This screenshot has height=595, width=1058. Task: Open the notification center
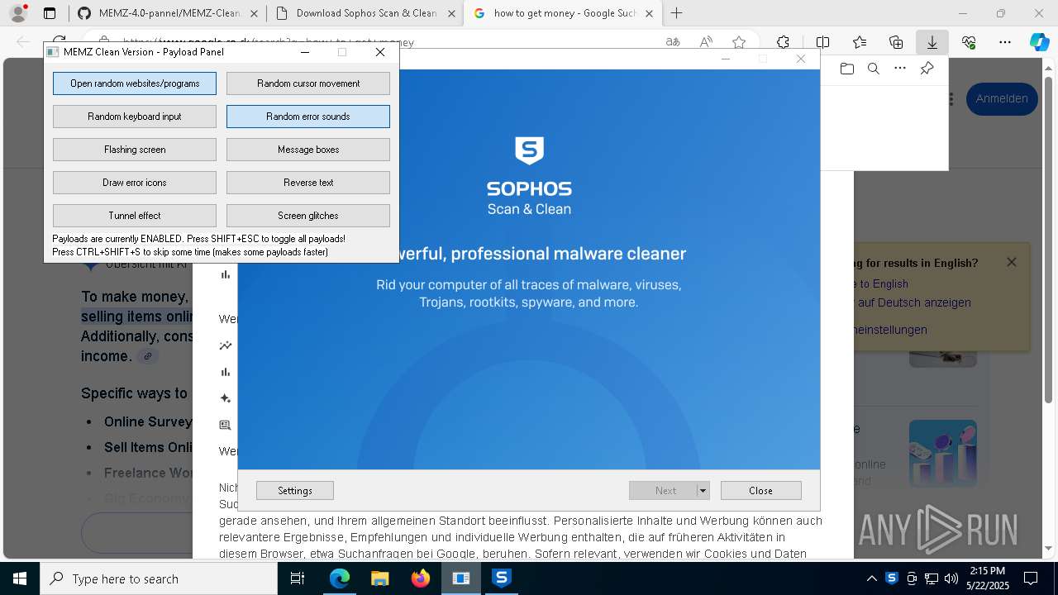(1031, 578)
